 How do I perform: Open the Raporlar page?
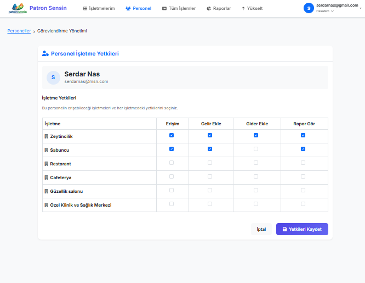219,8
